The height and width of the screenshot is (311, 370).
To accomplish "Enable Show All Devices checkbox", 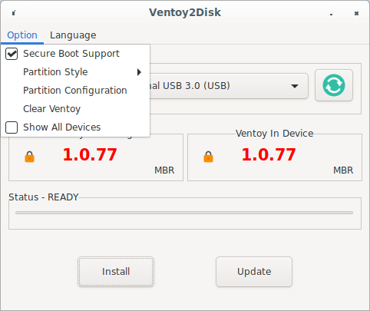I will tap(12, 127).
